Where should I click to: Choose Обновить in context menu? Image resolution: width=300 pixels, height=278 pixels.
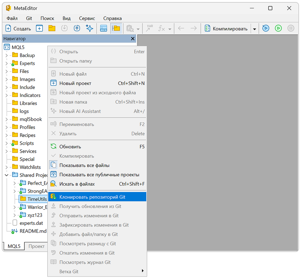97,147
